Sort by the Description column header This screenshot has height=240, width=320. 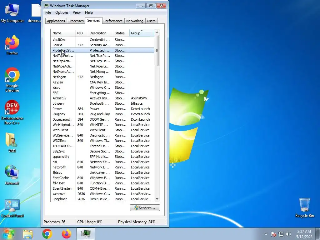[100, 33]
